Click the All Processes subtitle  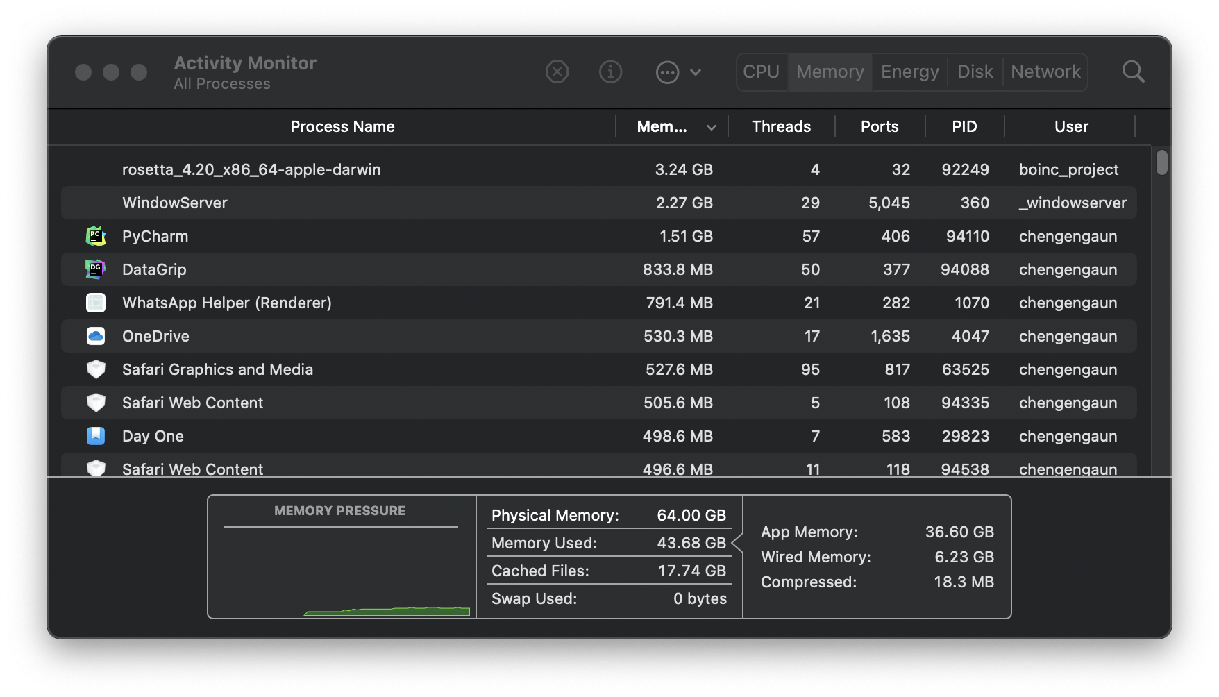(x=222, y=84)
